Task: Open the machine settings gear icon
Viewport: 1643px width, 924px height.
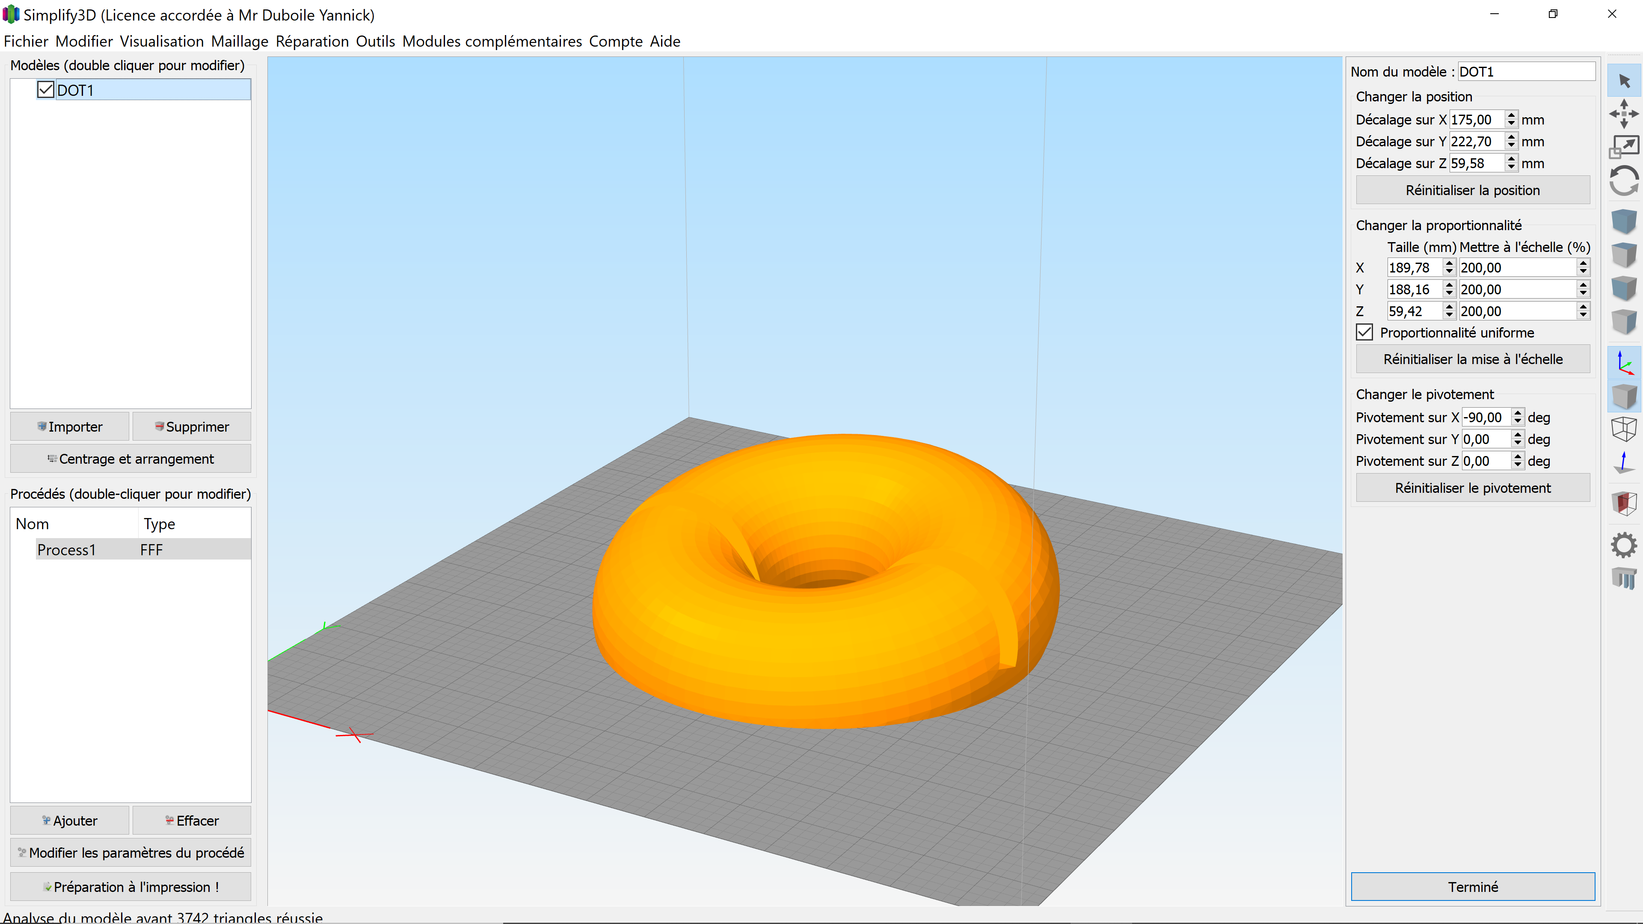Action: click(1625, 544)
